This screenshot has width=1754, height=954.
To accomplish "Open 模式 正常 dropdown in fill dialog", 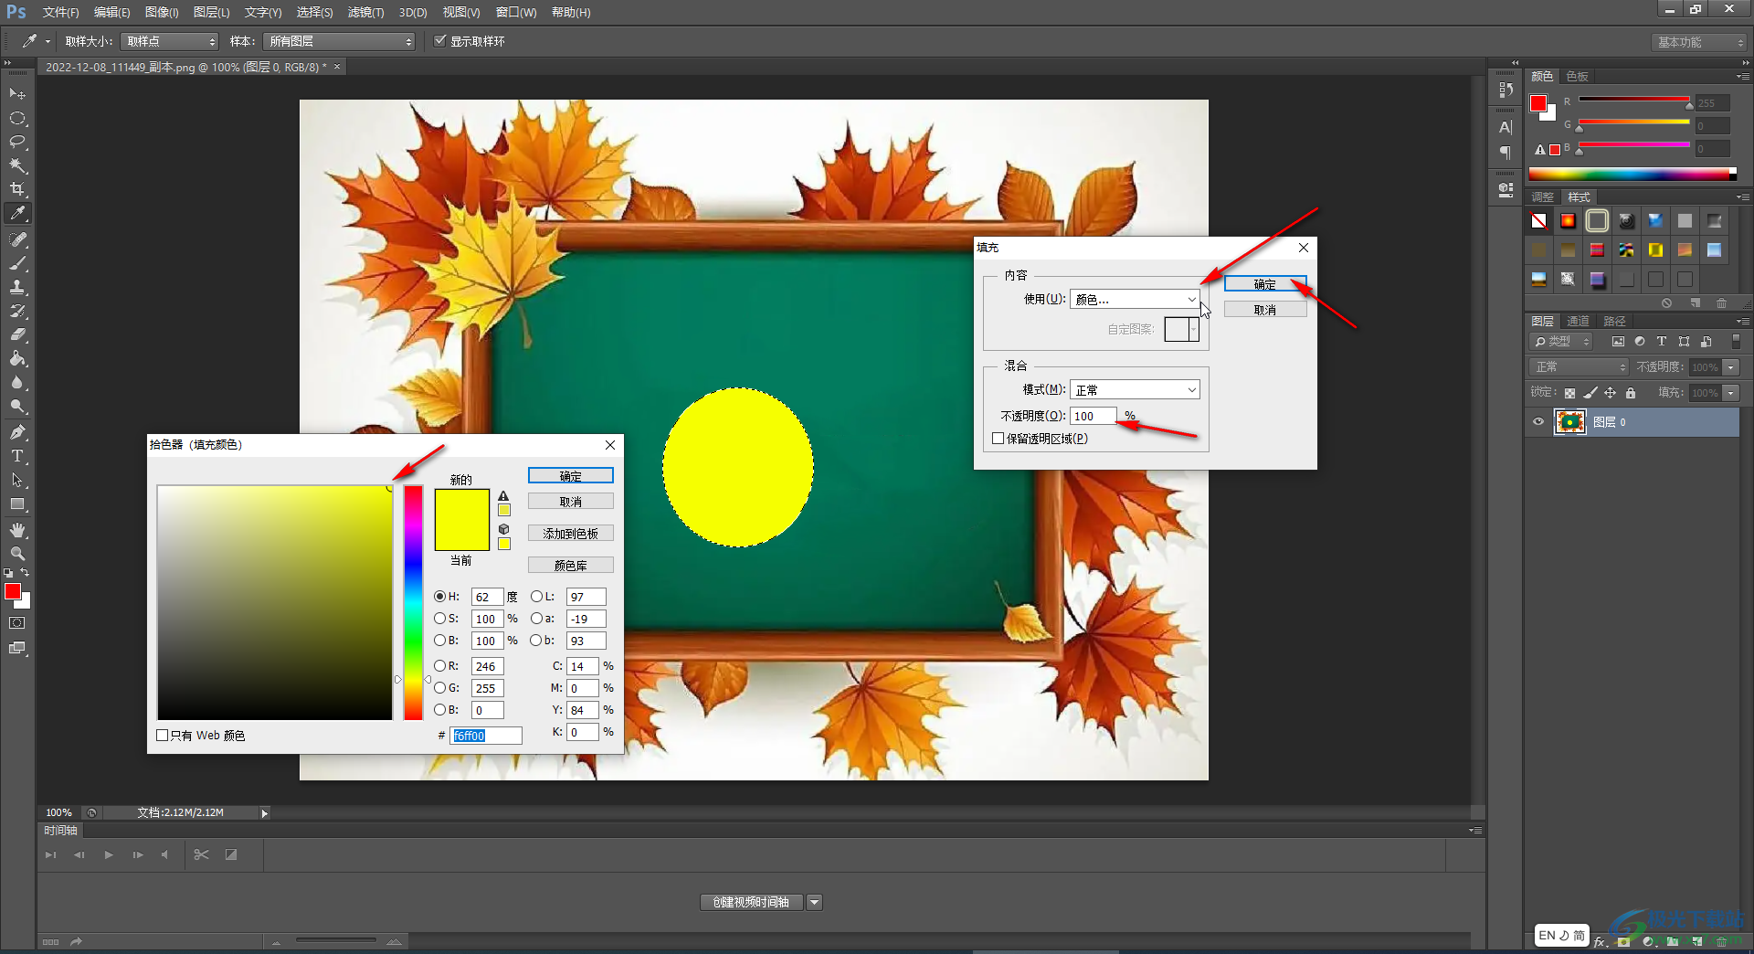I will (x=1135, y=390).
